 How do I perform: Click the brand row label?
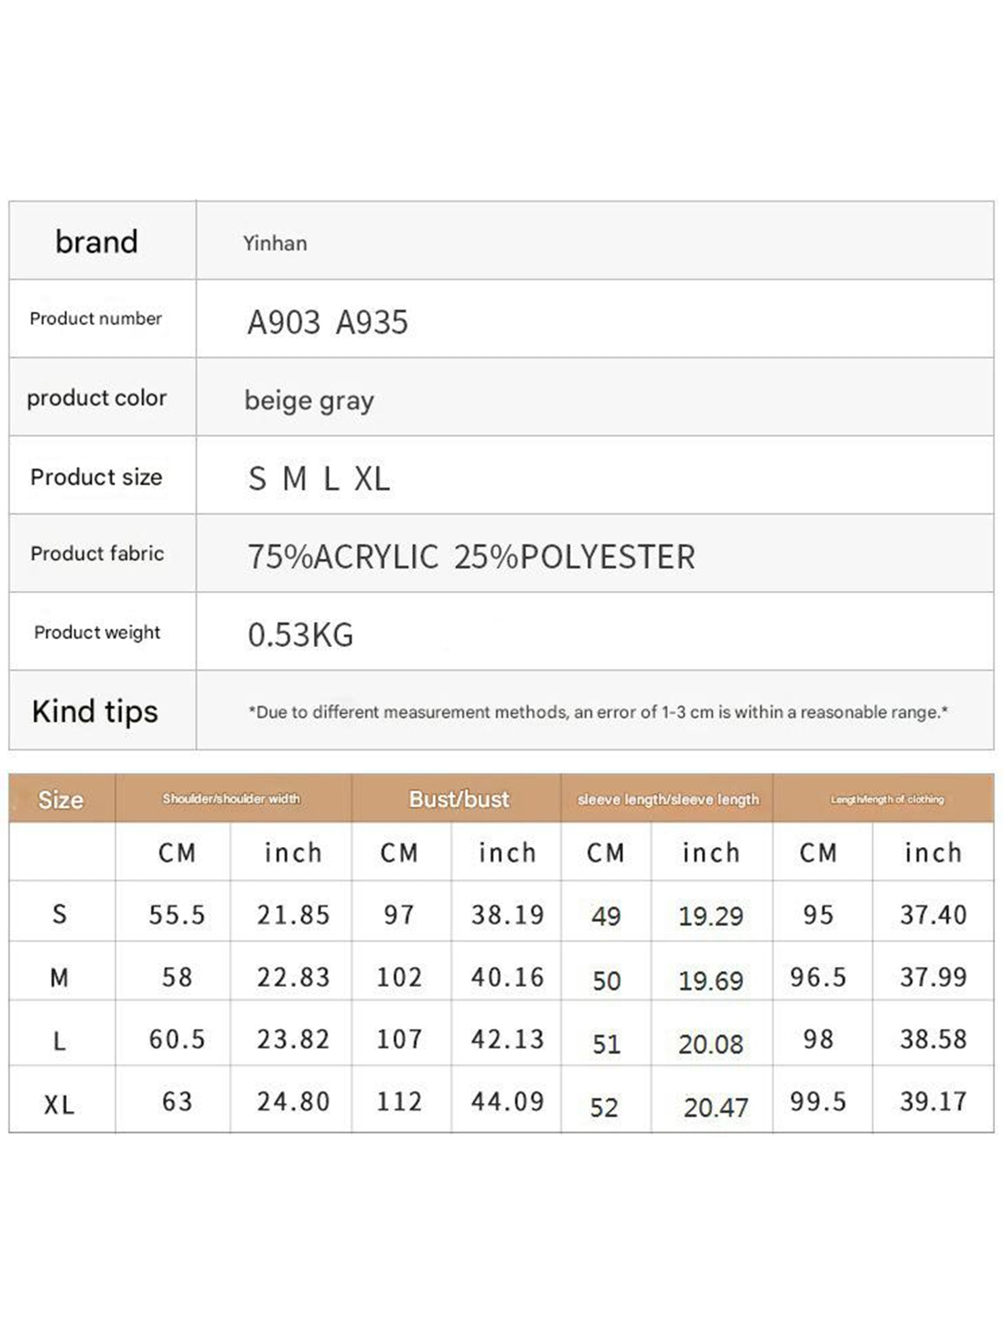(97, 242)
